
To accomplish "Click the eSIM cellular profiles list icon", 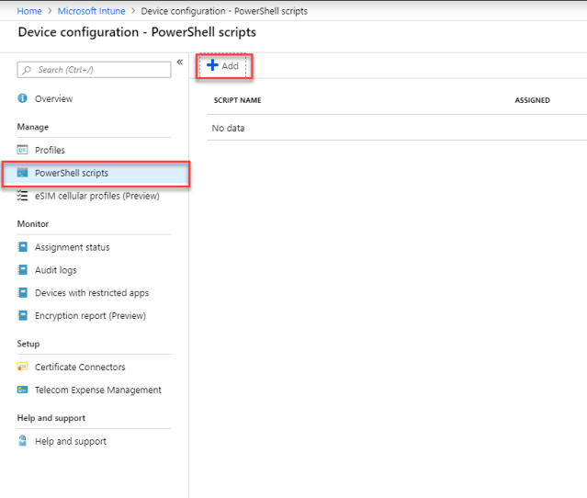I will point(23,196).
